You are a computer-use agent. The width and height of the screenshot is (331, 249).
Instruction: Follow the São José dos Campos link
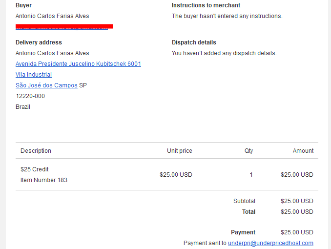[46, 85]
